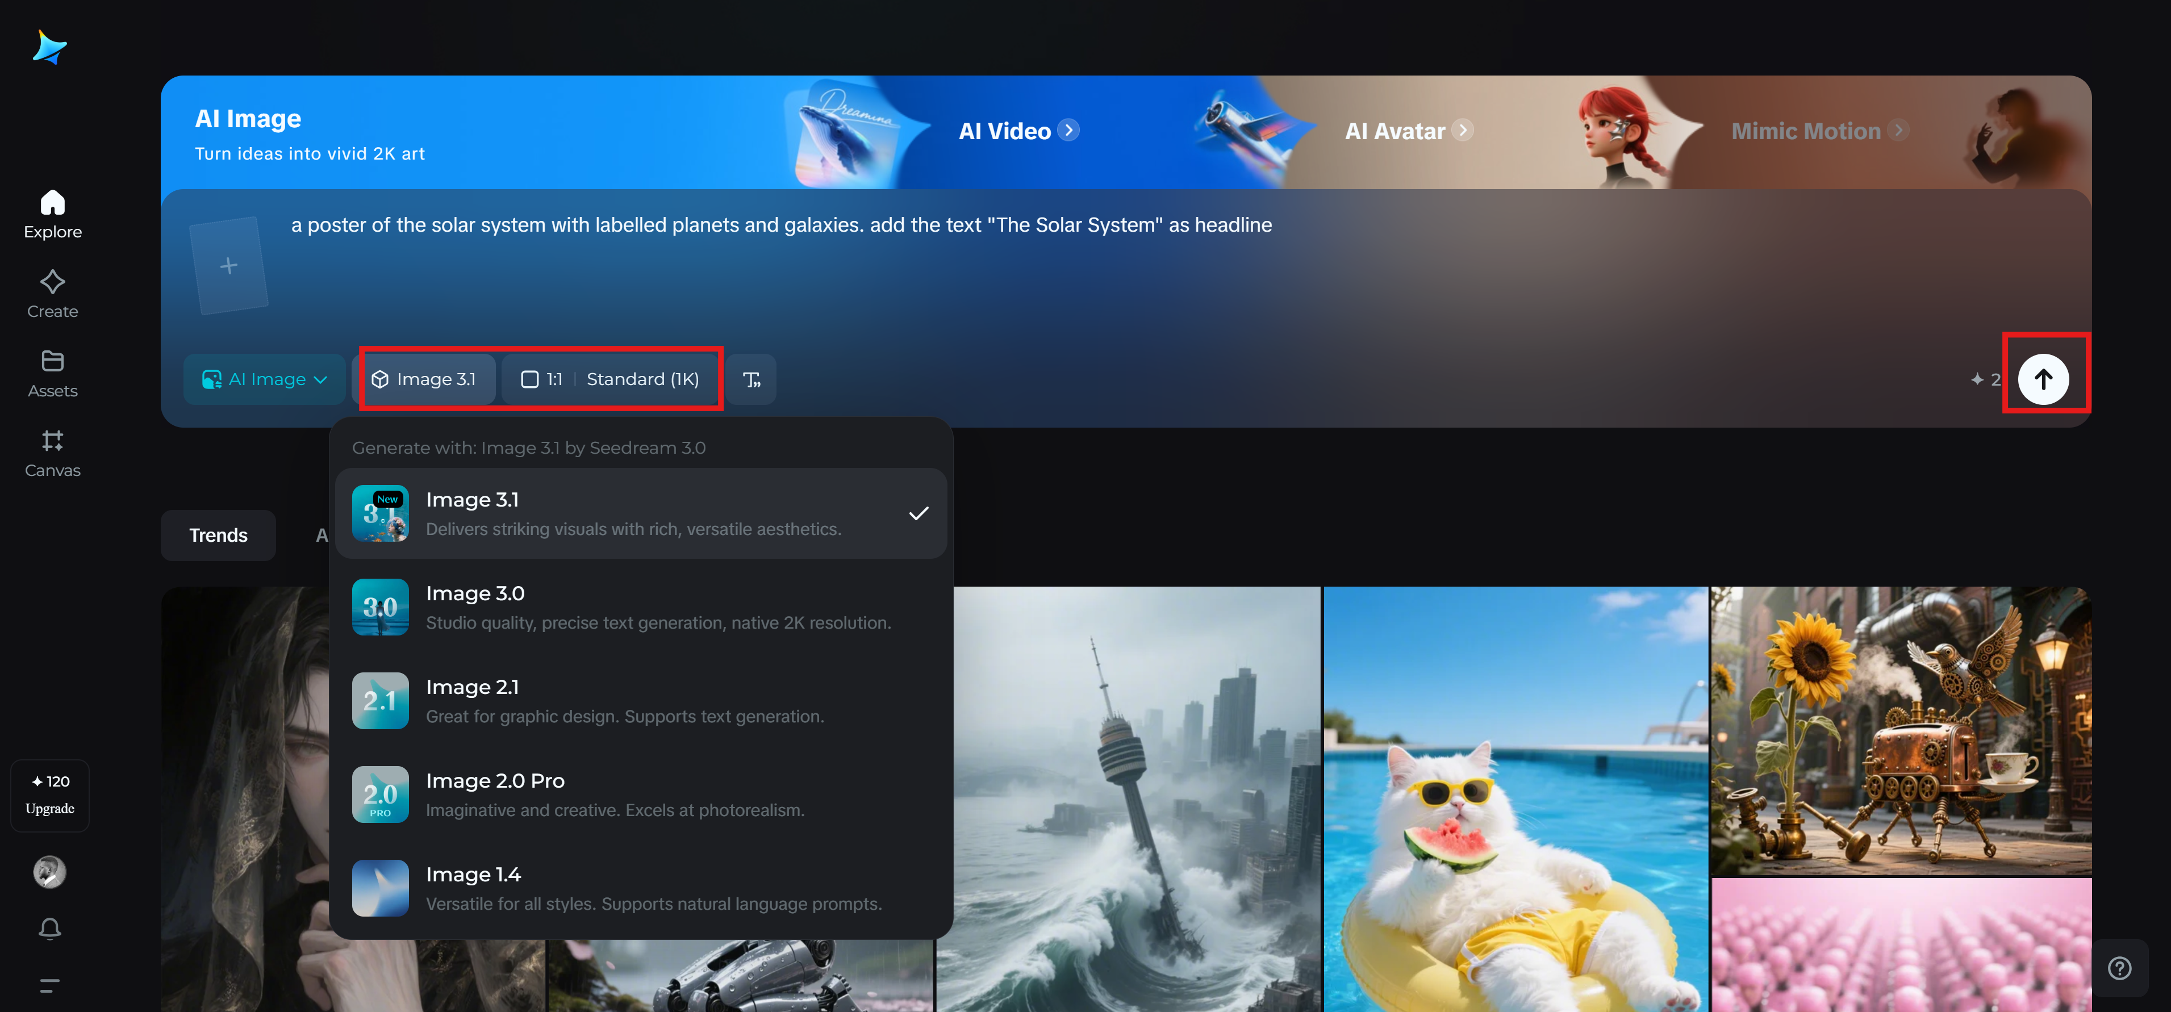2171x1012 pixels.
Task: Open the Create sparkle icon
Action: (x=52, y=282)
